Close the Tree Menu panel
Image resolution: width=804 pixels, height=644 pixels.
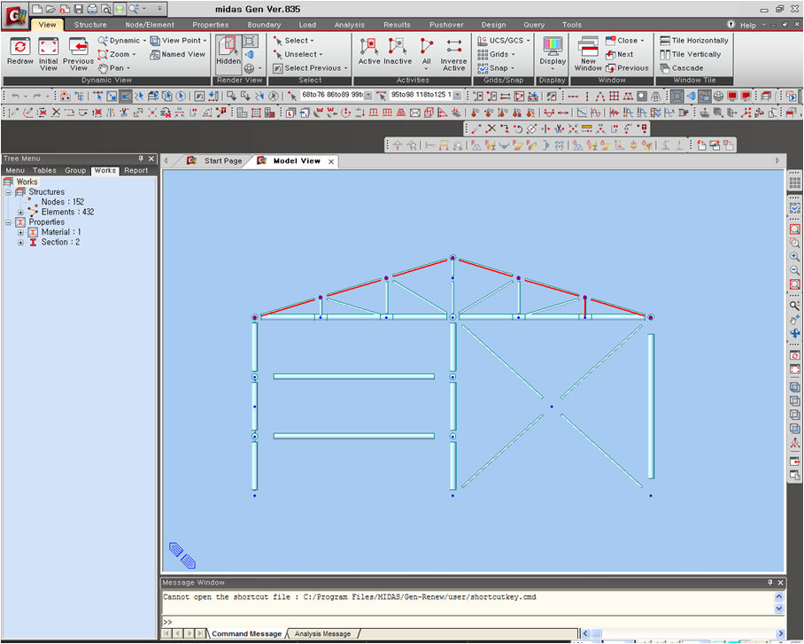pos(151,159)
